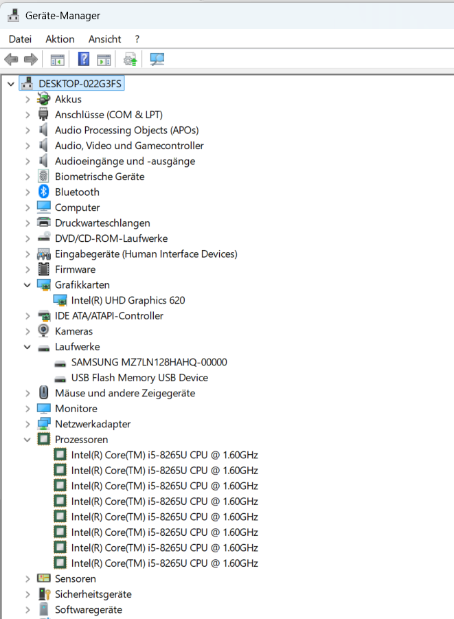The image size is (454, 619).
Task: Open the ? help menu
Action: pyautogui.click(x=137, y=39)
